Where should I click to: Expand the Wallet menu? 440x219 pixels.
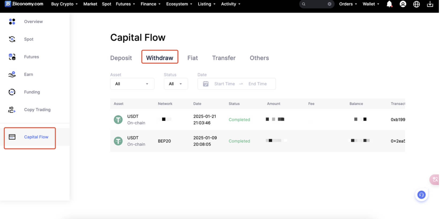371,4
